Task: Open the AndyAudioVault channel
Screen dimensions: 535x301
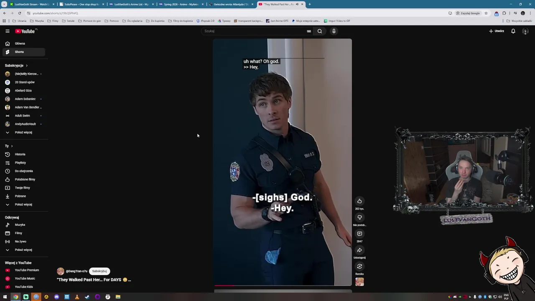Action: [x=23, y=124]
